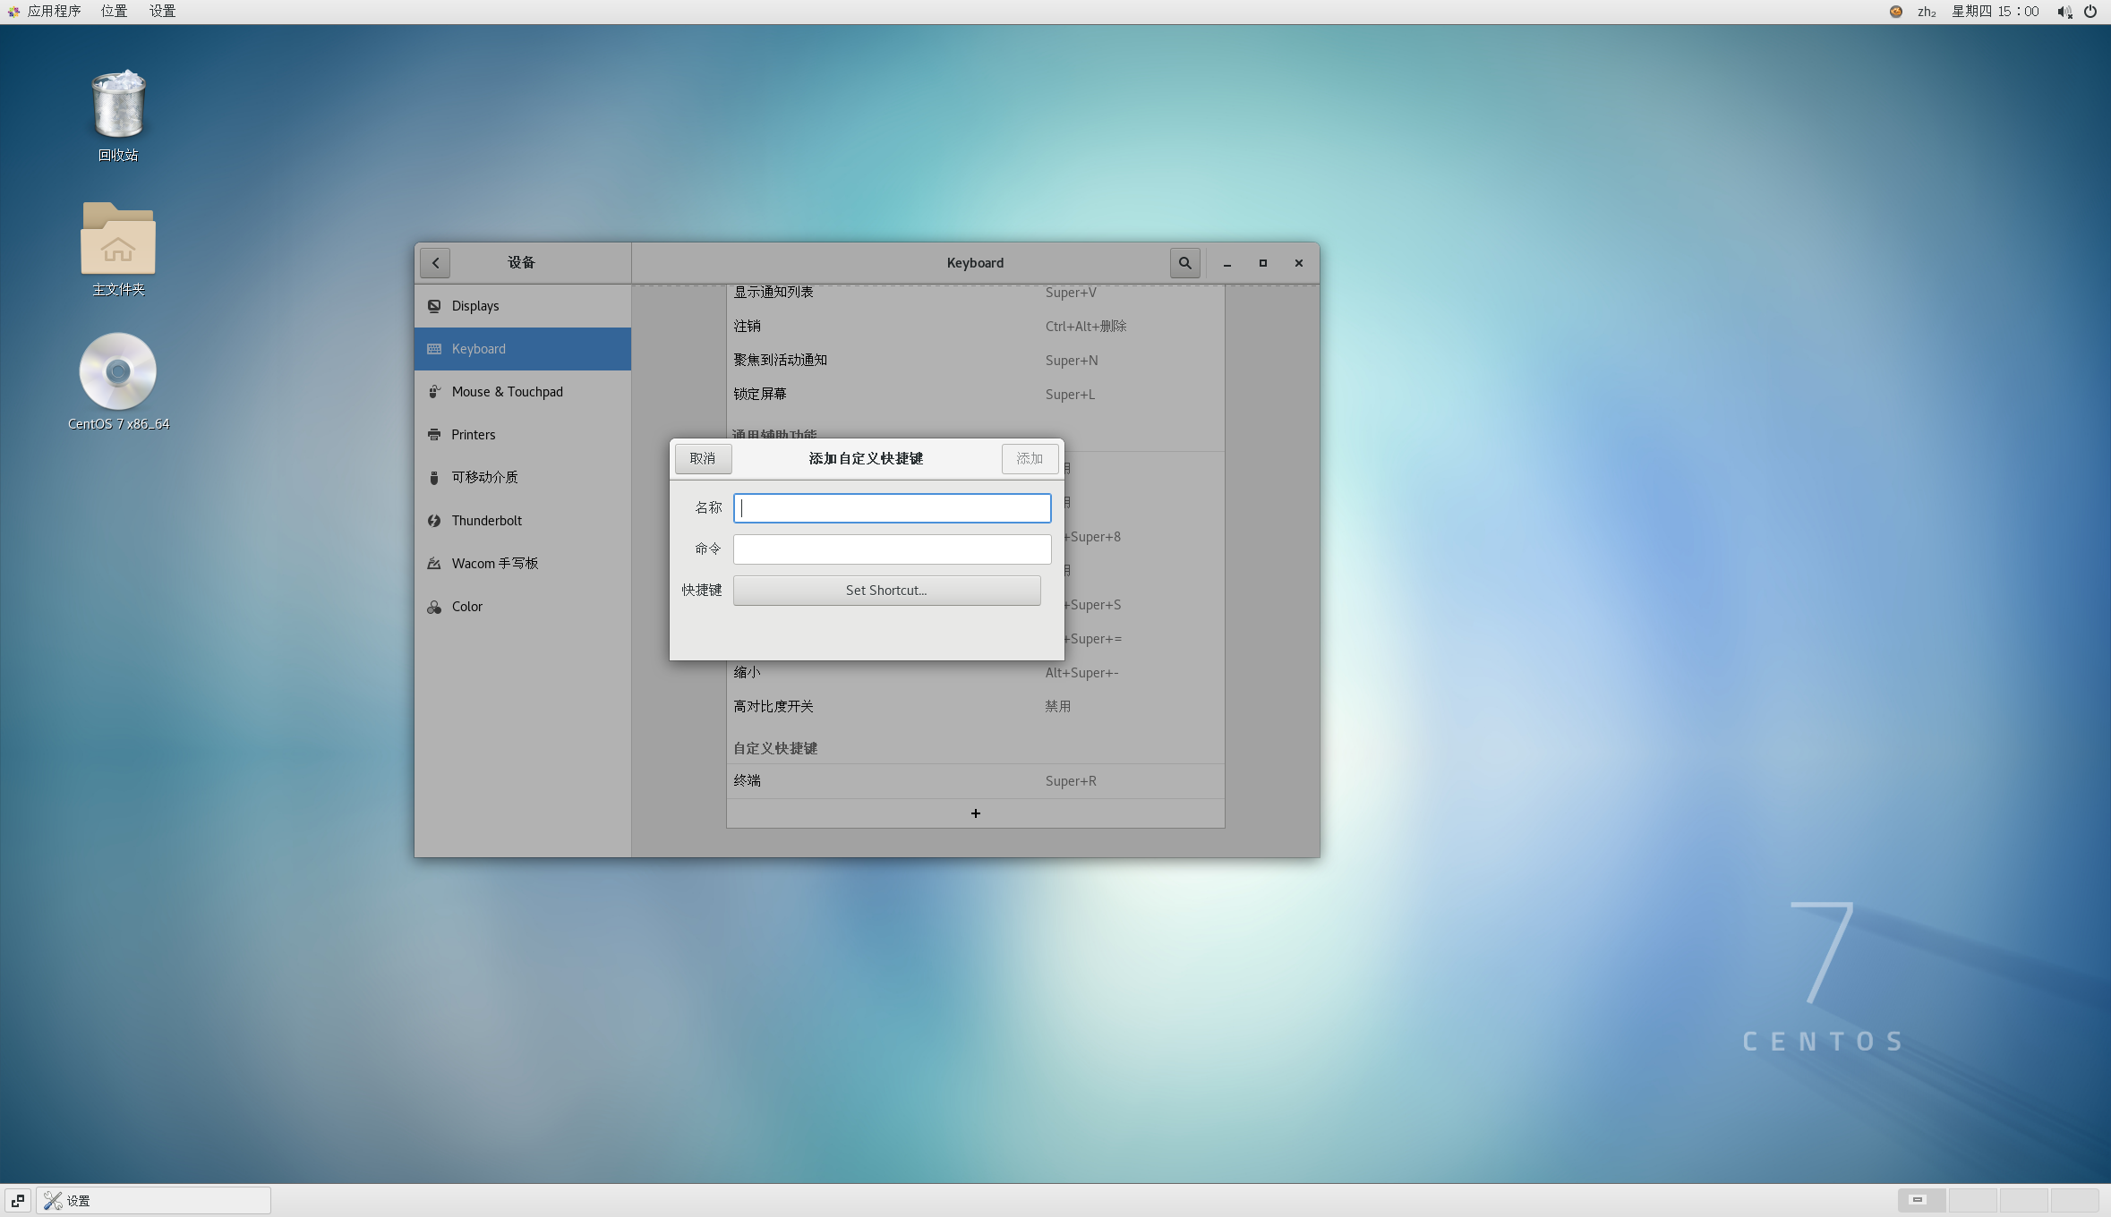Image resolution: width=2111 pixels, height=1217 pixels.
Task: Select Mouse & Touchpad in sidebar
Action: point(507,392)
